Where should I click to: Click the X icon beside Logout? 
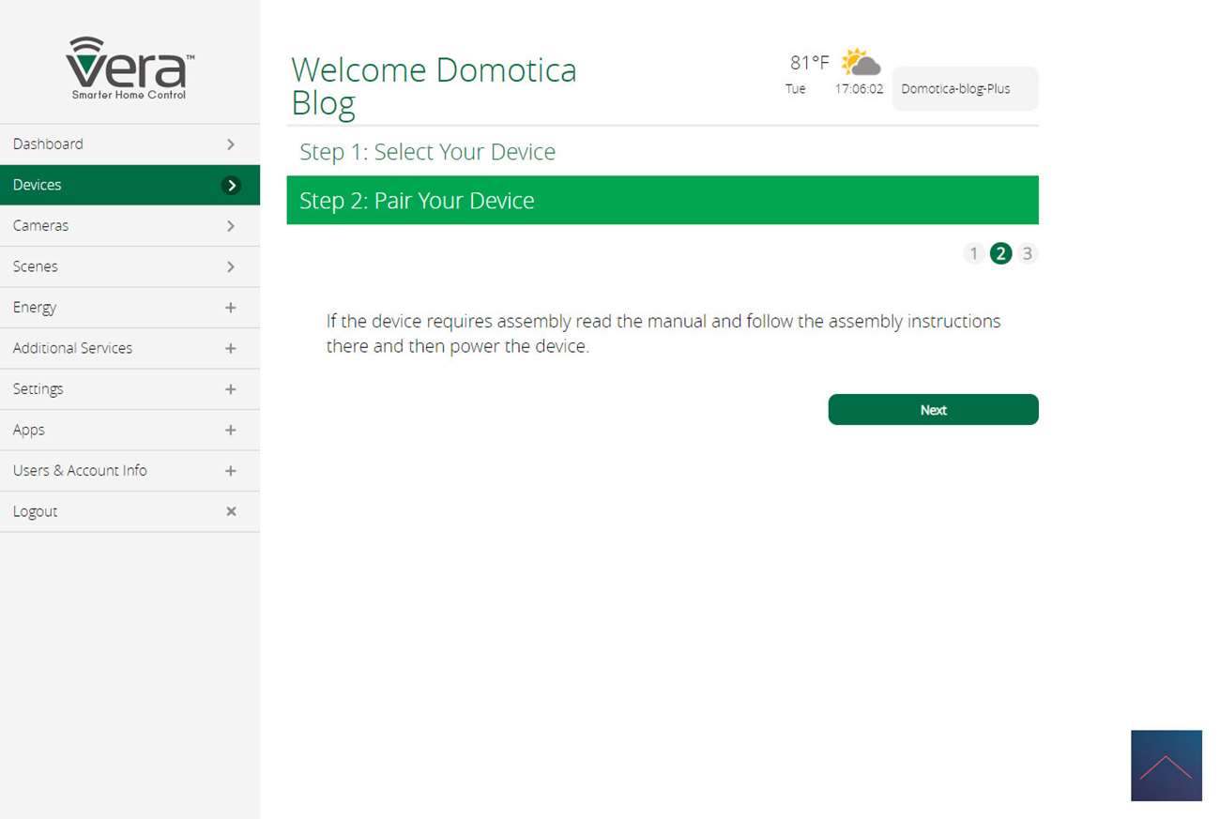[x=231, y=511]
